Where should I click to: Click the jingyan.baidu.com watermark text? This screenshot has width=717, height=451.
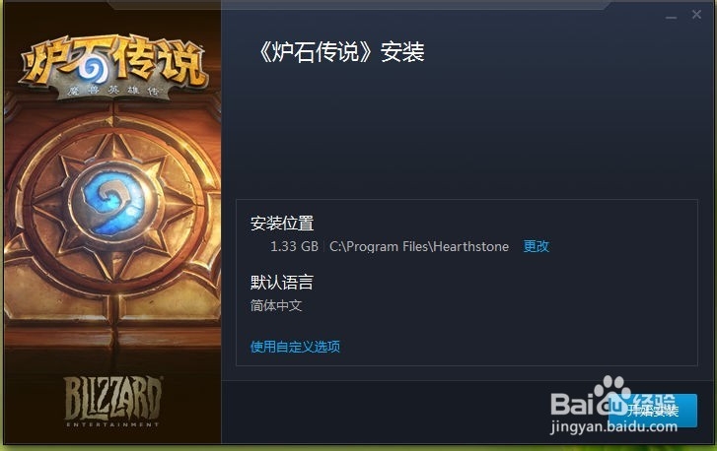tap(613, 427)
